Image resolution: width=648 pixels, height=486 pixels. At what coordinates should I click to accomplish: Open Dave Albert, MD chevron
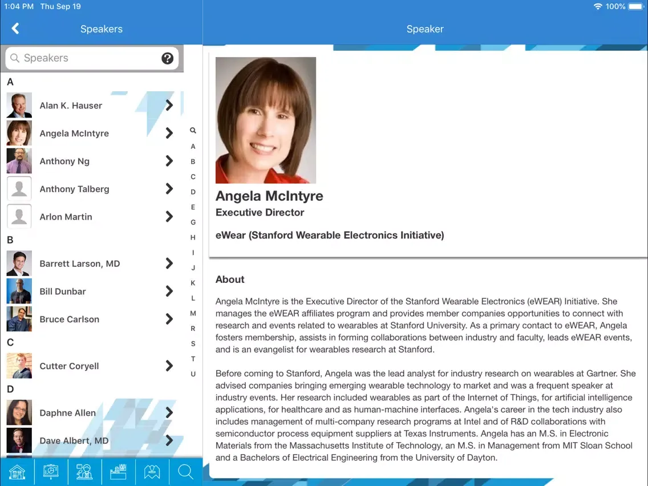coord(169,440)
